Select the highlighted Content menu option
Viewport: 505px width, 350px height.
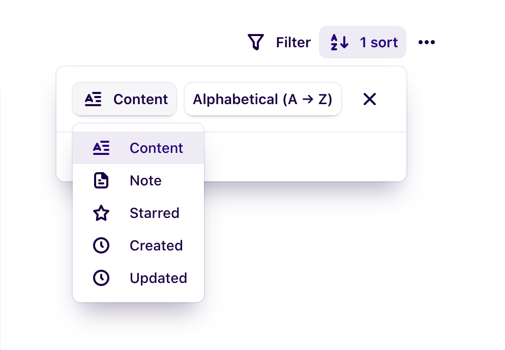(x=156, y=148)
